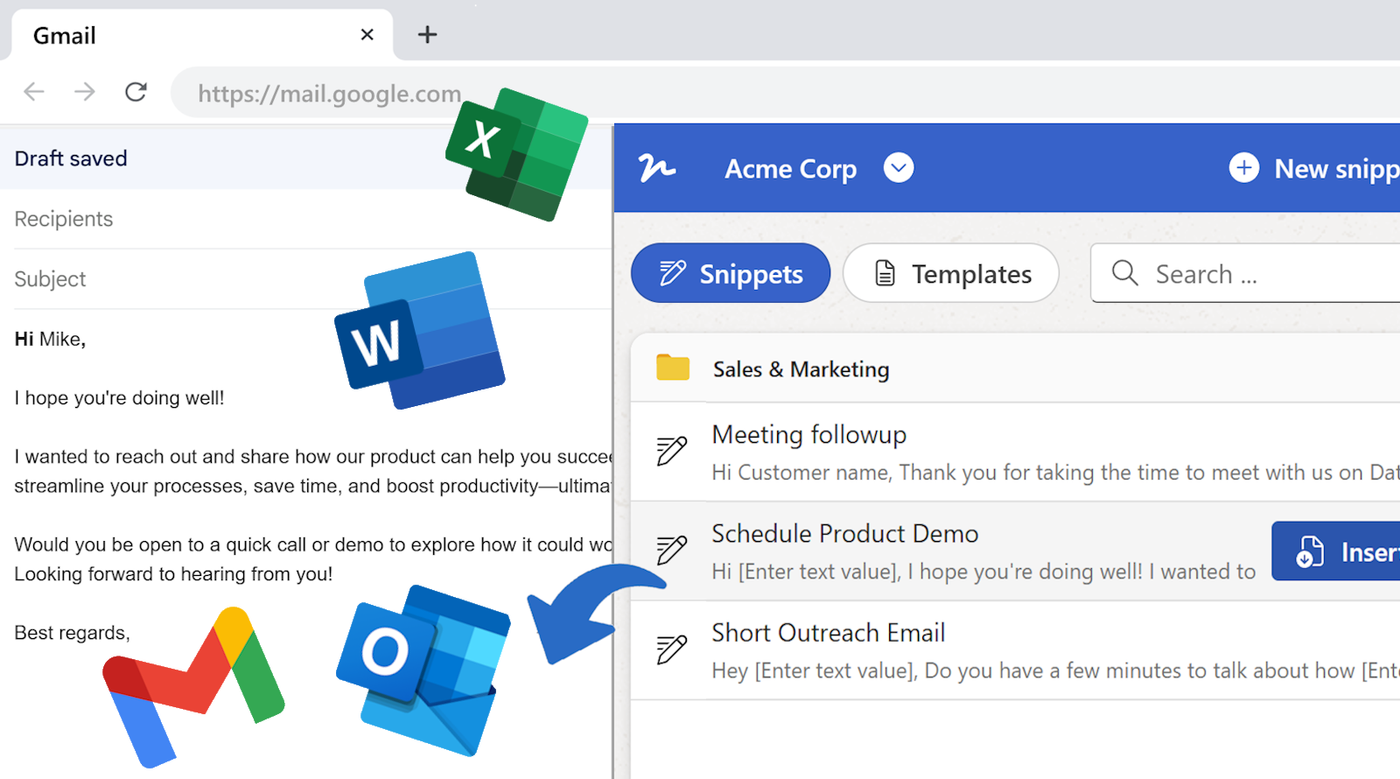
Task: Click the Acme Corp workspace name
Action: click(791, 168)
